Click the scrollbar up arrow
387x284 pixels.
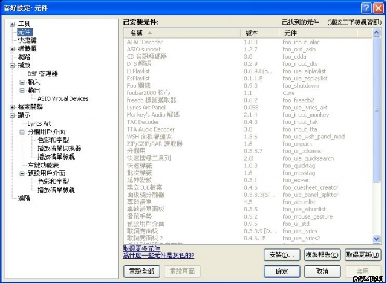[x=376, y=33]
